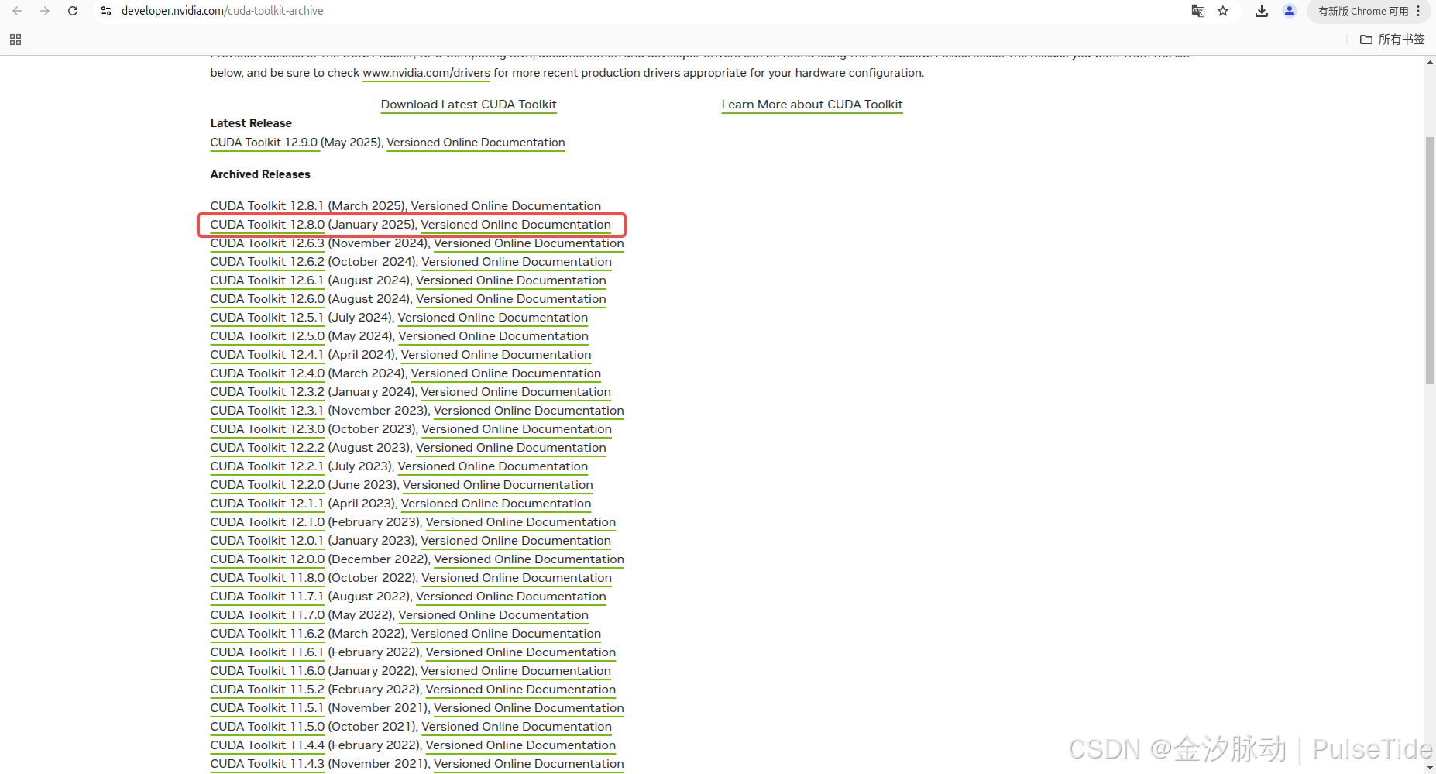Open CUDA Toolkit 12.4.1 link
Viewport: 1436px width, 774px height.
click(x=267, y=355)
